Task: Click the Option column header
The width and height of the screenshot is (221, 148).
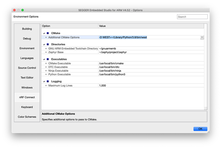Action: 70,26
